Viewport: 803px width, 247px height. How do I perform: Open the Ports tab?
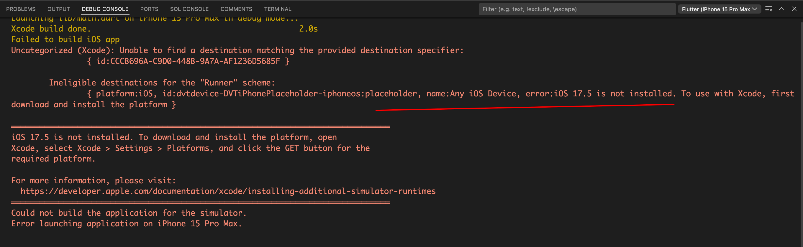click(149, 9)
